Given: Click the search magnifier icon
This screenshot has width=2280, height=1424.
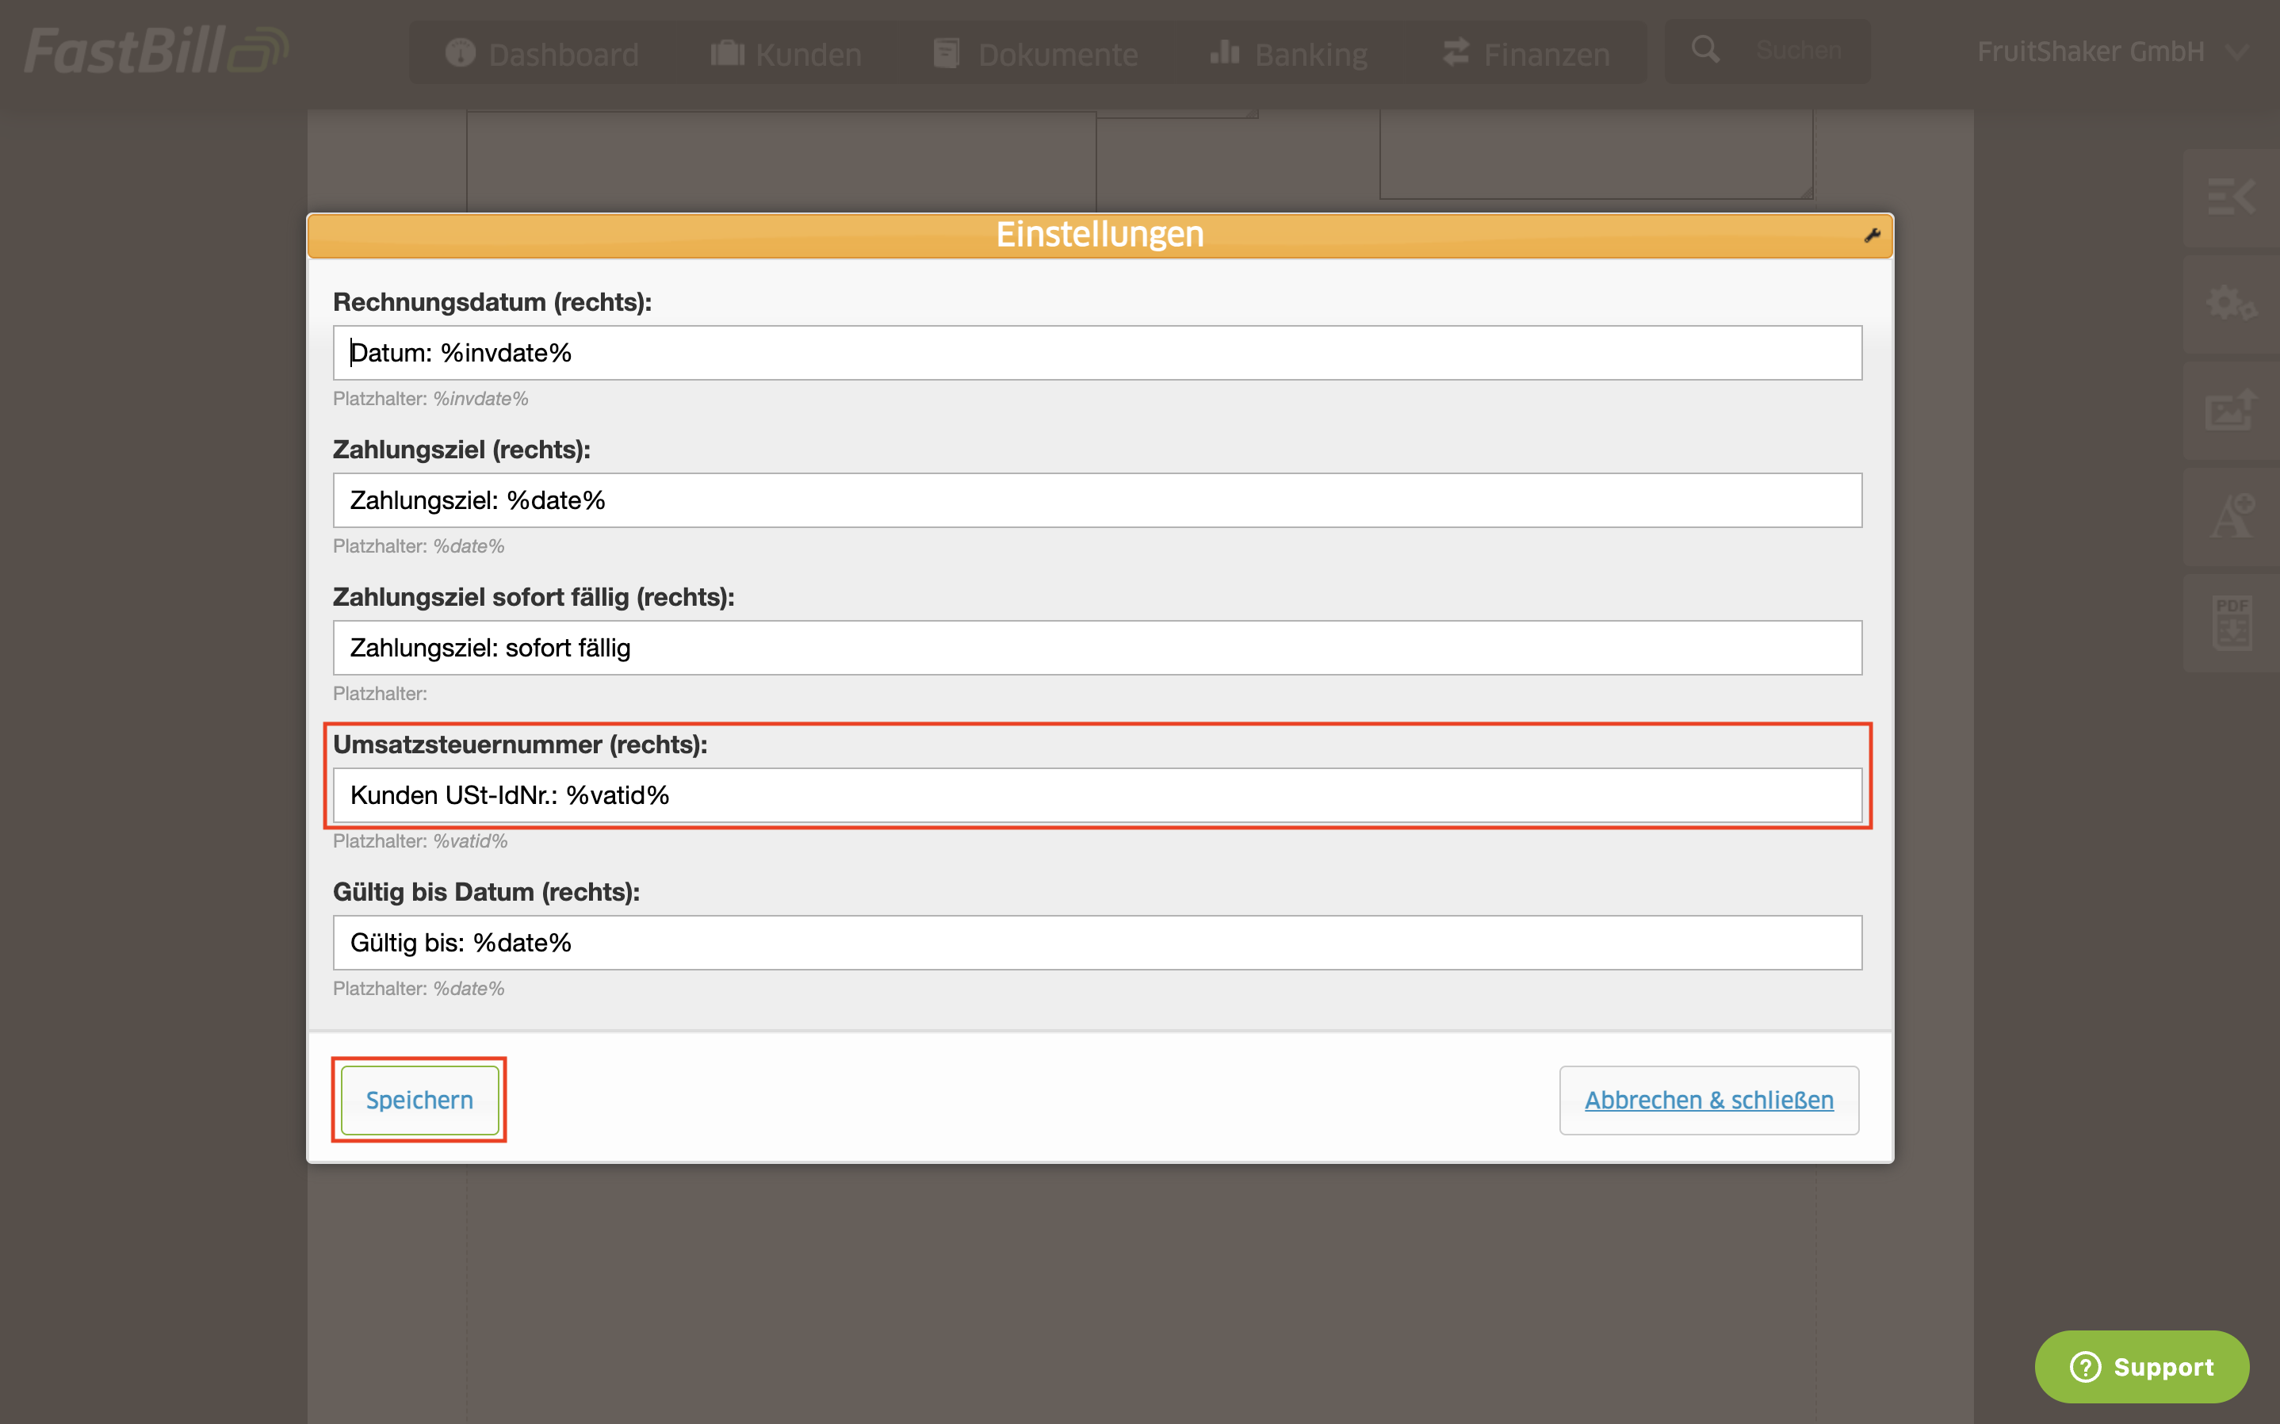Looking at the screenshot, I should point(1704,50).
